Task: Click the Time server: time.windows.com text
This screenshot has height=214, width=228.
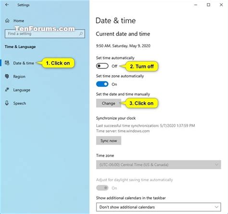Action: tap(123, 131)
